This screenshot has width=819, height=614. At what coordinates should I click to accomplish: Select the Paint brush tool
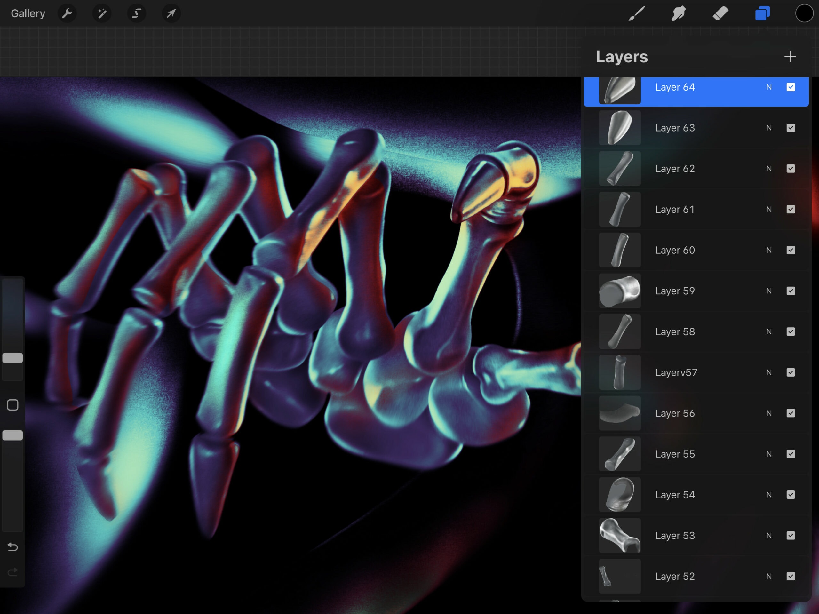pyautogui.click(x=636, y=14)
